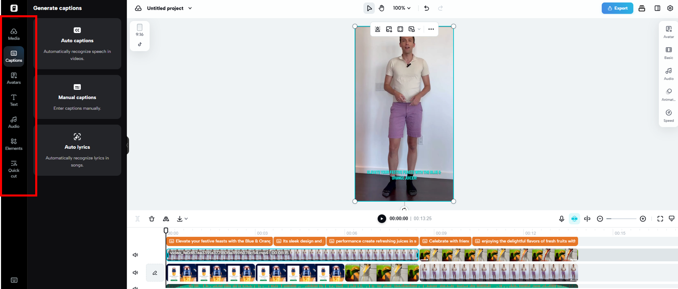This screenshot has height=289, width=678.
Task: Choose the Auto captions option
Action: coord(78,44)
